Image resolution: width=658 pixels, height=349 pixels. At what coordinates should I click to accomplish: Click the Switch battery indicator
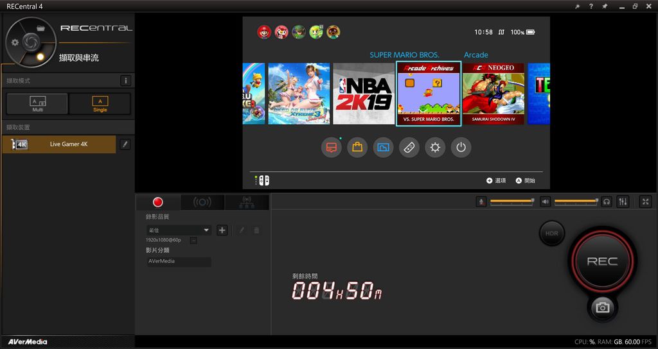coord(530,32)
